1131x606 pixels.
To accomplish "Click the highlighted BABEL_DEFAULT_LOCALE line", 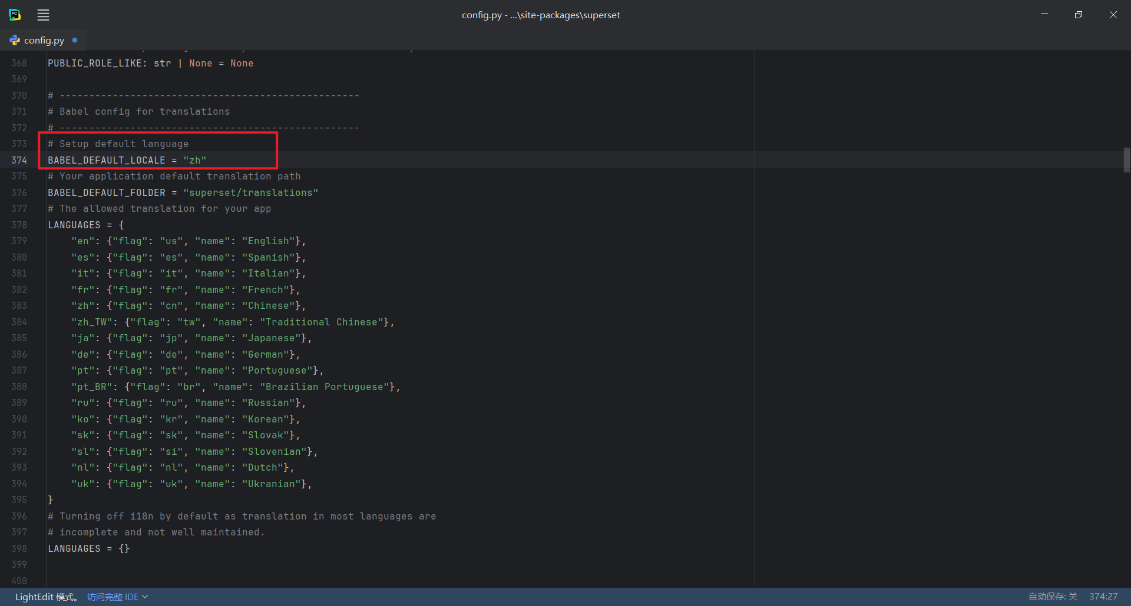I will (127, 160).
